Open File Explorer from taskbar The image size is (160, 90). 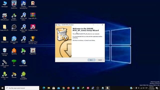click(x=49, y=88)
